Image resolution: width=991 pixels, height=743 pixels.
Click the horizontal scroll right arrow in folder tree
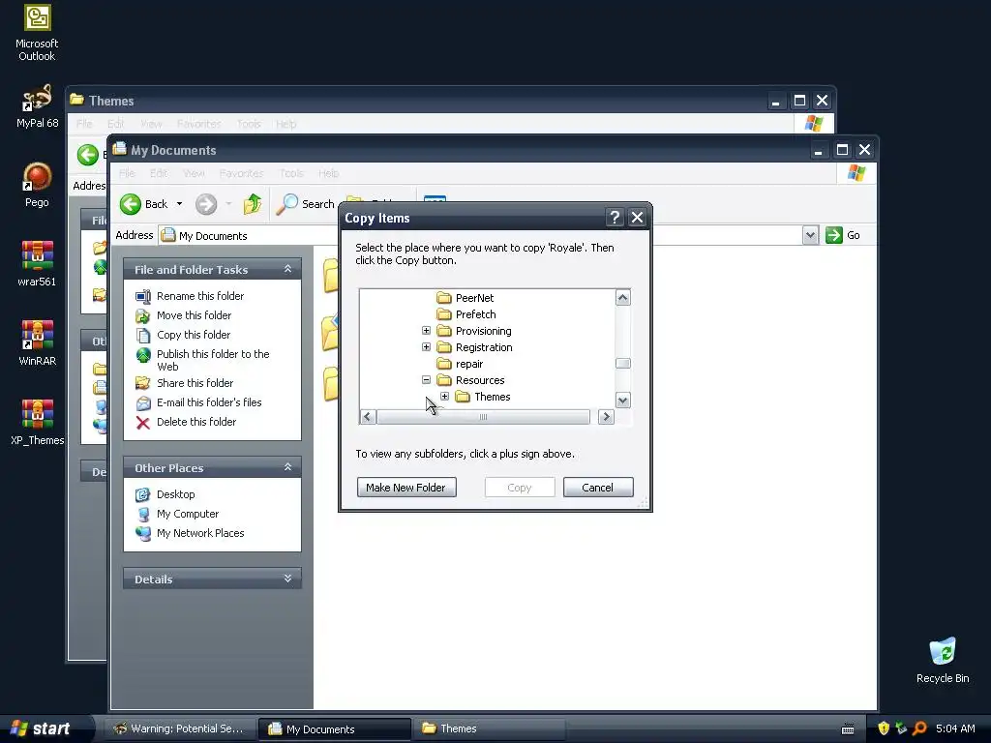point(606,417)
